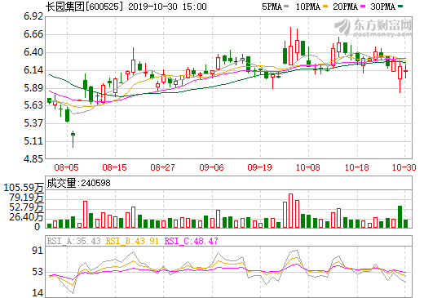
Task: Click the green 30PMA color swatch
Action: click(x=400, y=7)
